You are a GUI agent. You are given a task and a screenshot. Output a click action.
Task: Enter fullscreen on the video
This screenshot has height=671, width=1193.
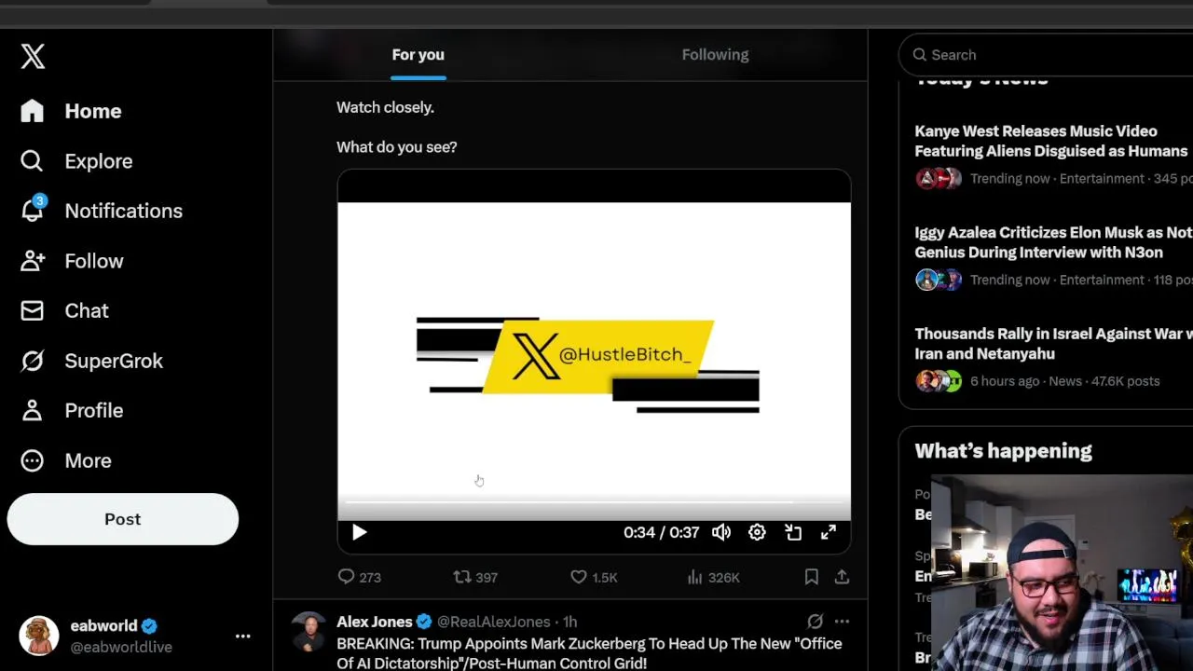click(x=829, y=532)
